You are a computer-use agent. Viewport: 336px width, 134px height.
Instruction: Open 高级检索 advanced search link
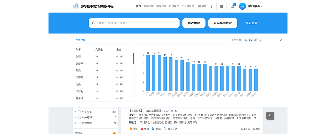click(251, 23)
